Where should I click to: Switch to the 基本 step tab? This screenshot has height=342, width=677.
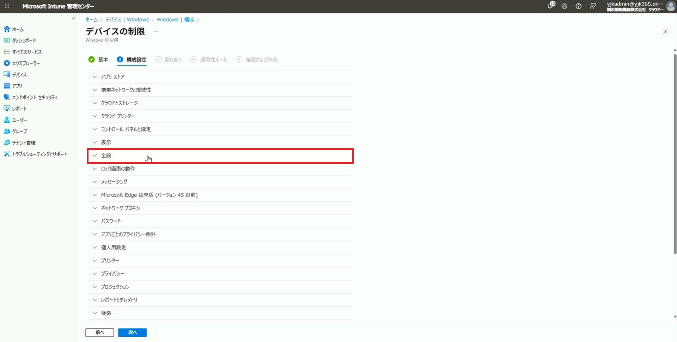(x=99, y=60)
